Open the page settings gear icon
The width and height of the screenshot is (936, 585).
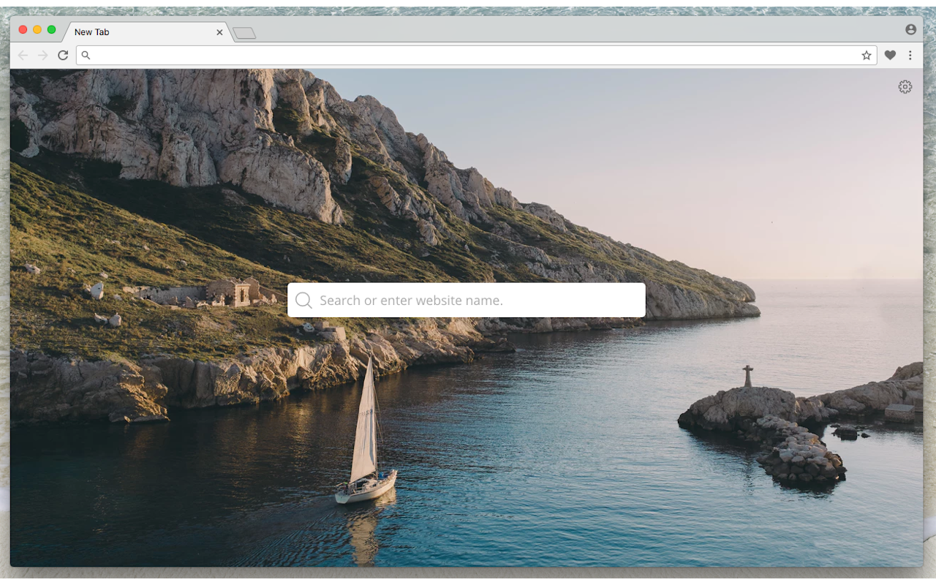(x=905, y=87)
